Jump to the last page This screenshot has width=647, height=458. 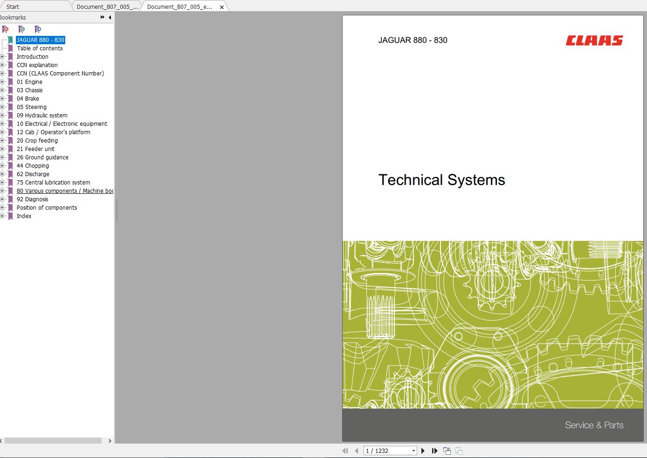click(434, 451)
